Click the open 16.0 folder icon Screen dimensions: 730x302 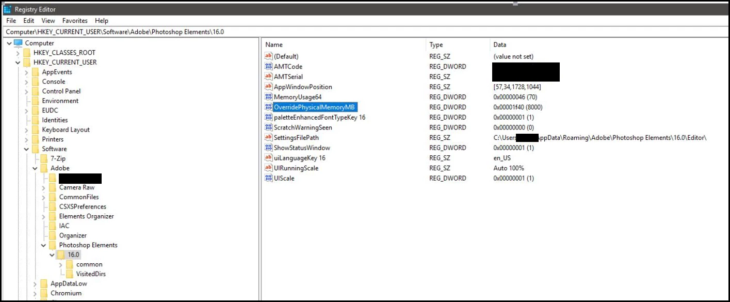(x=61, y=255)
